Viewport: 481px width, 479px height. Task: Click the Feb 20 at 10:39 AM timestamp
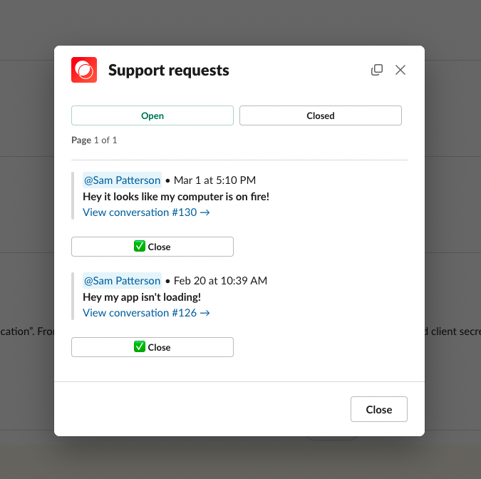tap(221, 280)
